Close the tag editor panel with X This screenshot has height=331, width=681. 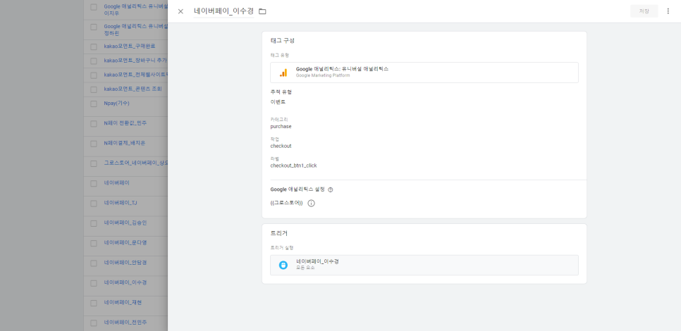click(x=180, y=11)
